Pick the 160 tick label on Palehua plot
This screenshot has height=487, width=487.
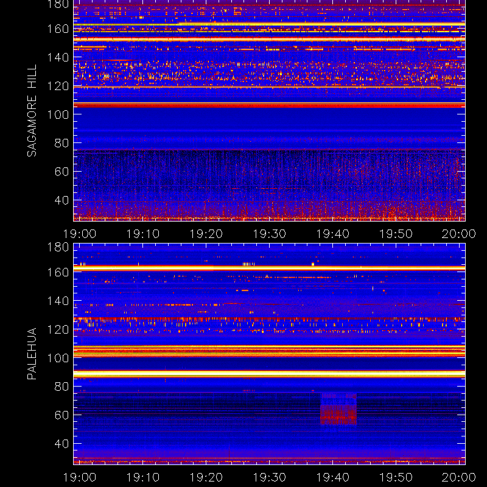click(x=58, y=272)
